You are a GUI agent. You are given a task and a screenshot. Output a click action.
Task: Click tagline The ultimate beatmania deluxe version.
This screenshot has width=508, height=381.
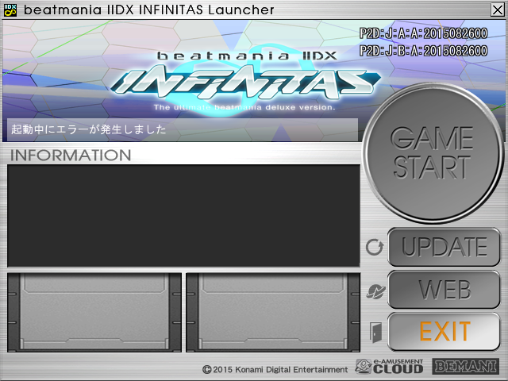244,107
